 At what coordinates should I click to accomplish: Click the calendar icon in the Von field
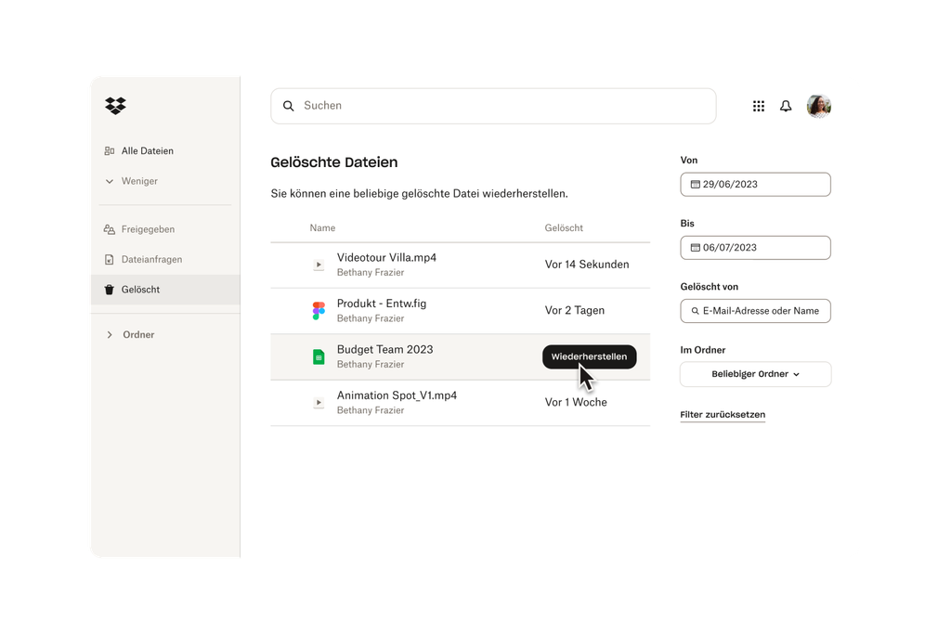click(695, 184)
